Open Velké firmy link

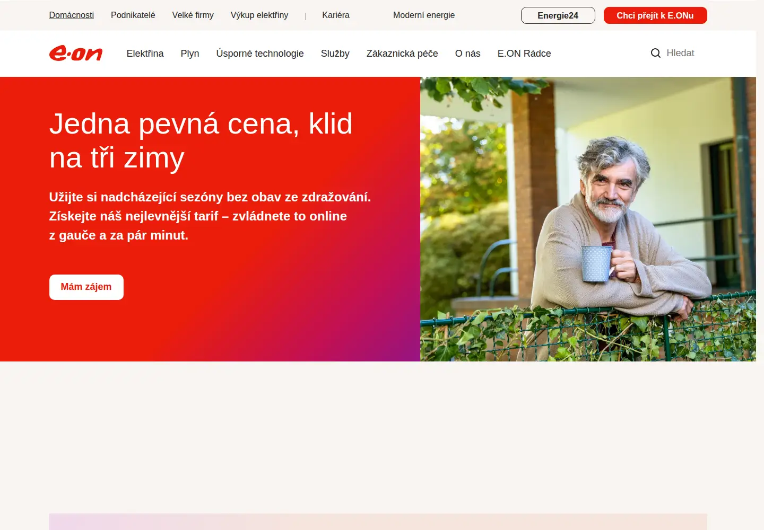193,15
